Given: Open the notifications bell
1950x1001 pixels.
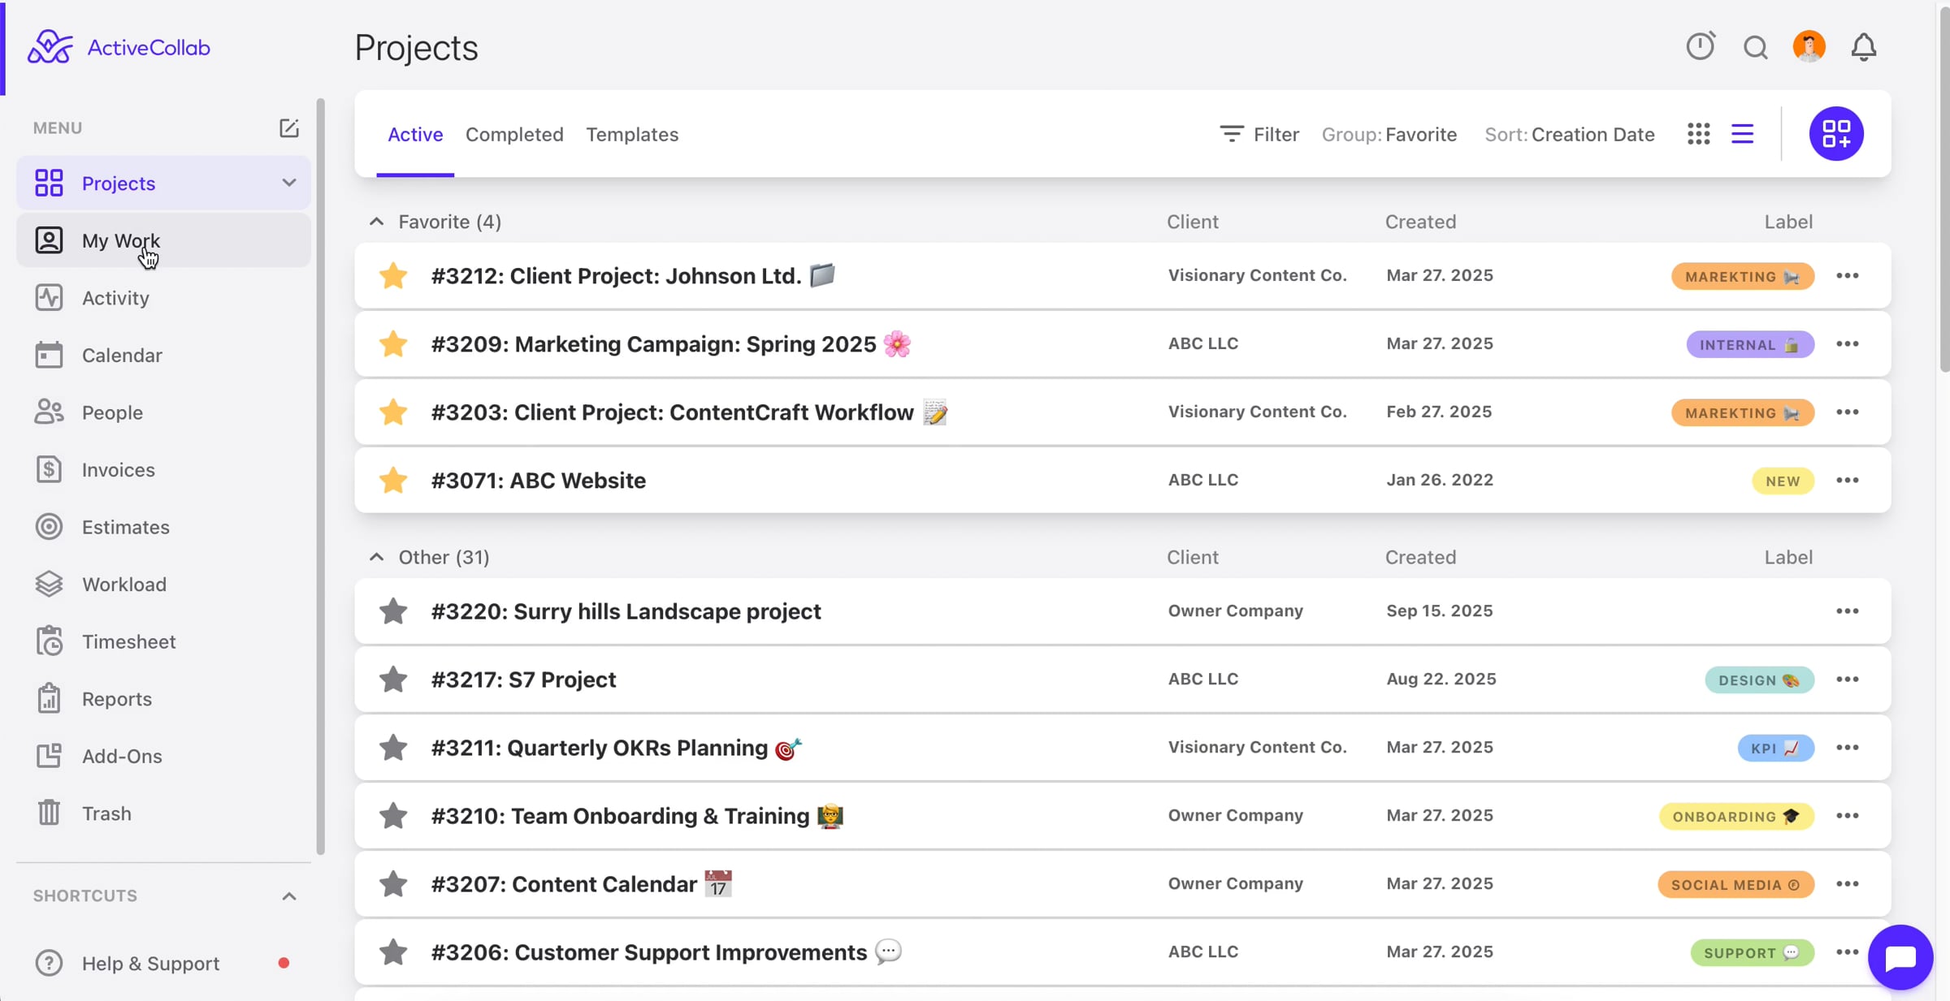Looking at the screenshot, I should tap(1864, 47).
